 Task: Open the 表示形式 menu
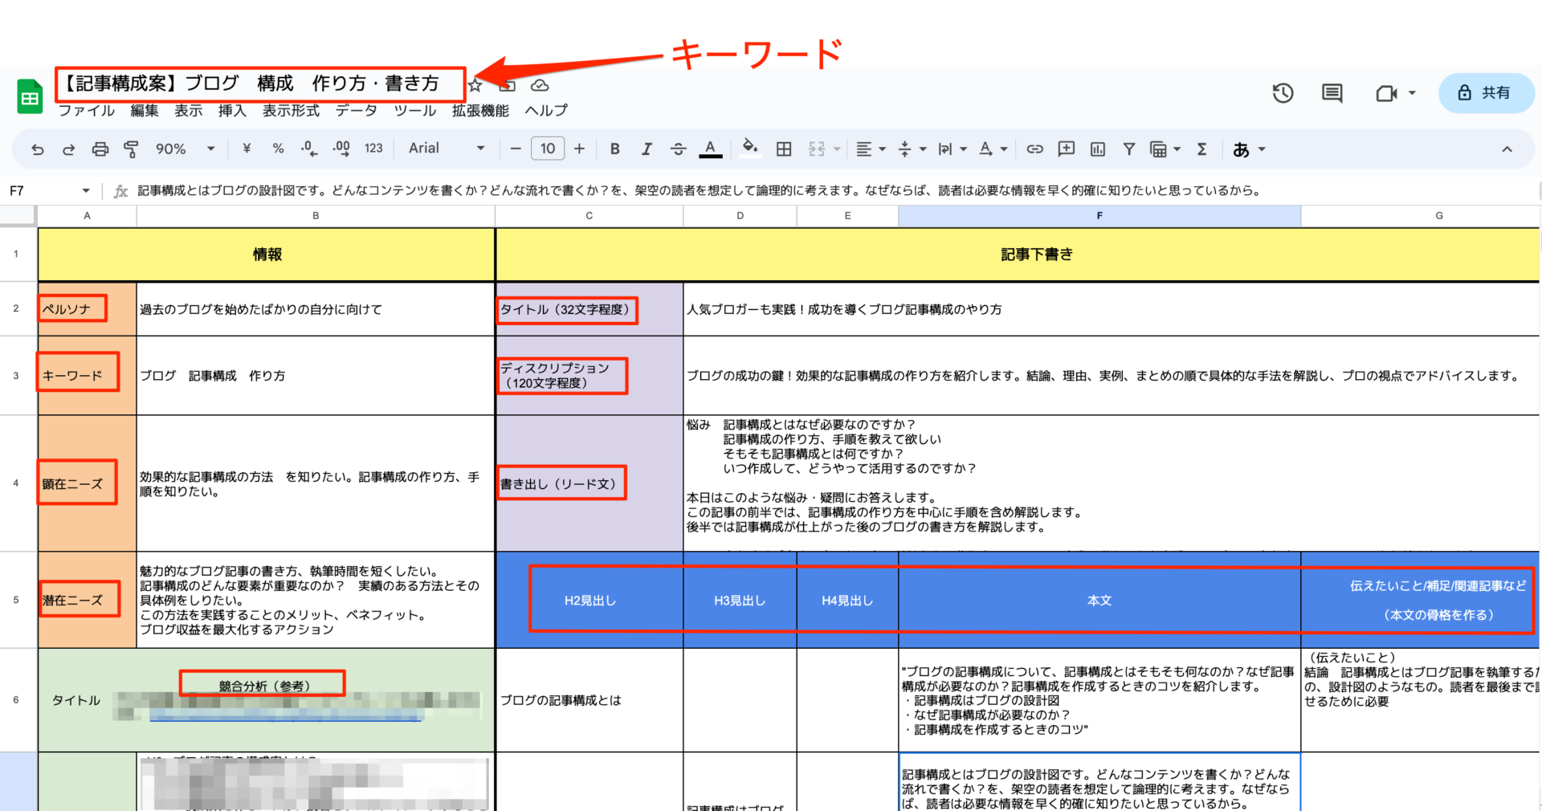point(291,111)
